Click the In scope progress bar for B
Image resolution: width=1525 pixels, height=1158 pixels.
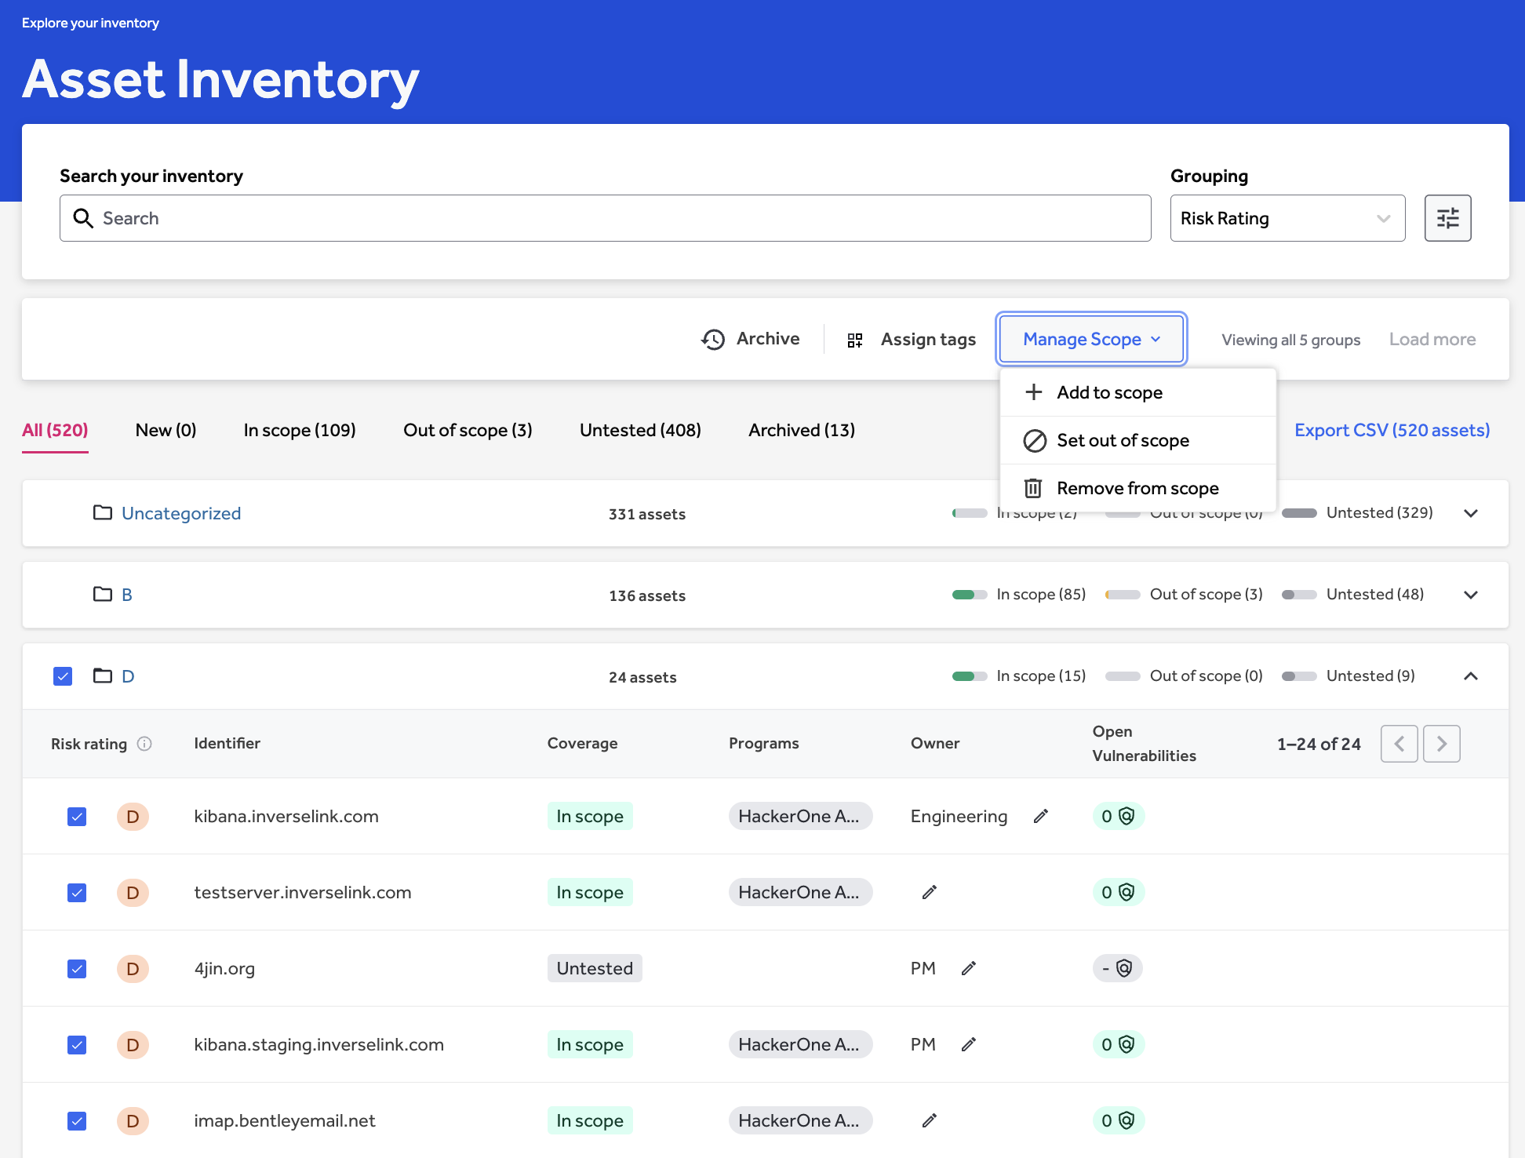tap(969, 595)
